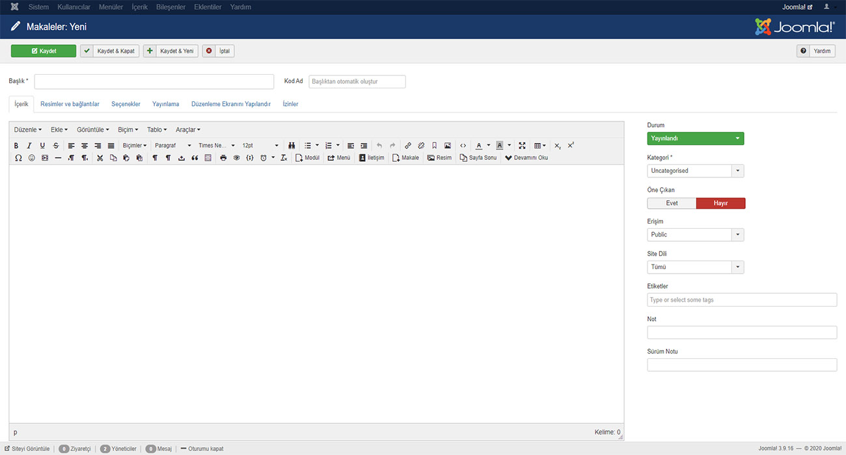Click the green Kaydet button
This screenshot has height=455, width=846.
click(44, 51)
